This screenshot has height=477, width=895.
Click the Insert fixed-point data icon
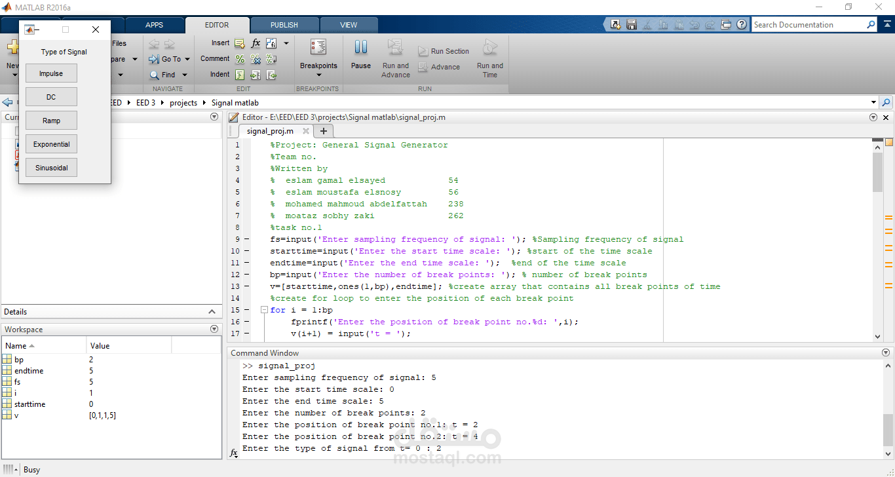coord(270,43)
